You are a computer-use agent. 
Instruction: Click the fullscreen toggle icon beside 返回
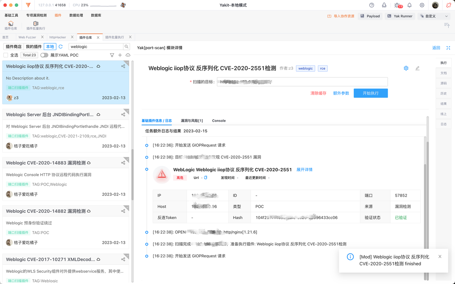448,48
